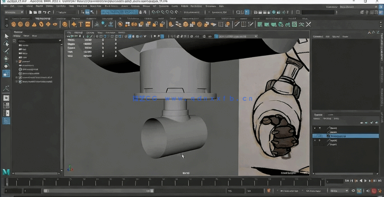Click the crossed-tools icon at shelf end
This screenshot has width=384, height=197.
coord(308,24)
